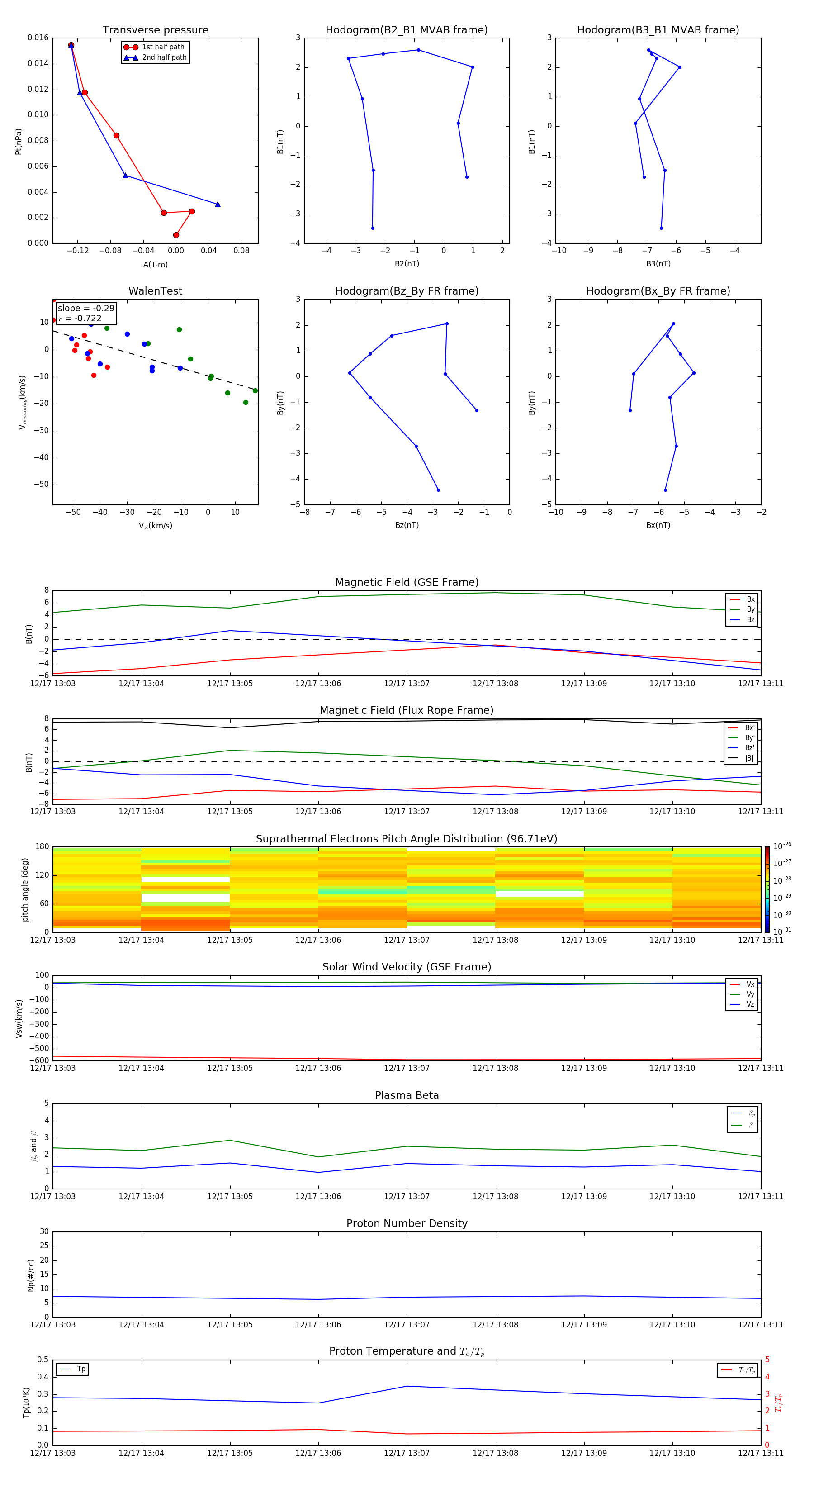Select the 'r = -0.722' annotation
The image size is (814, 1493).
(80, 318)
